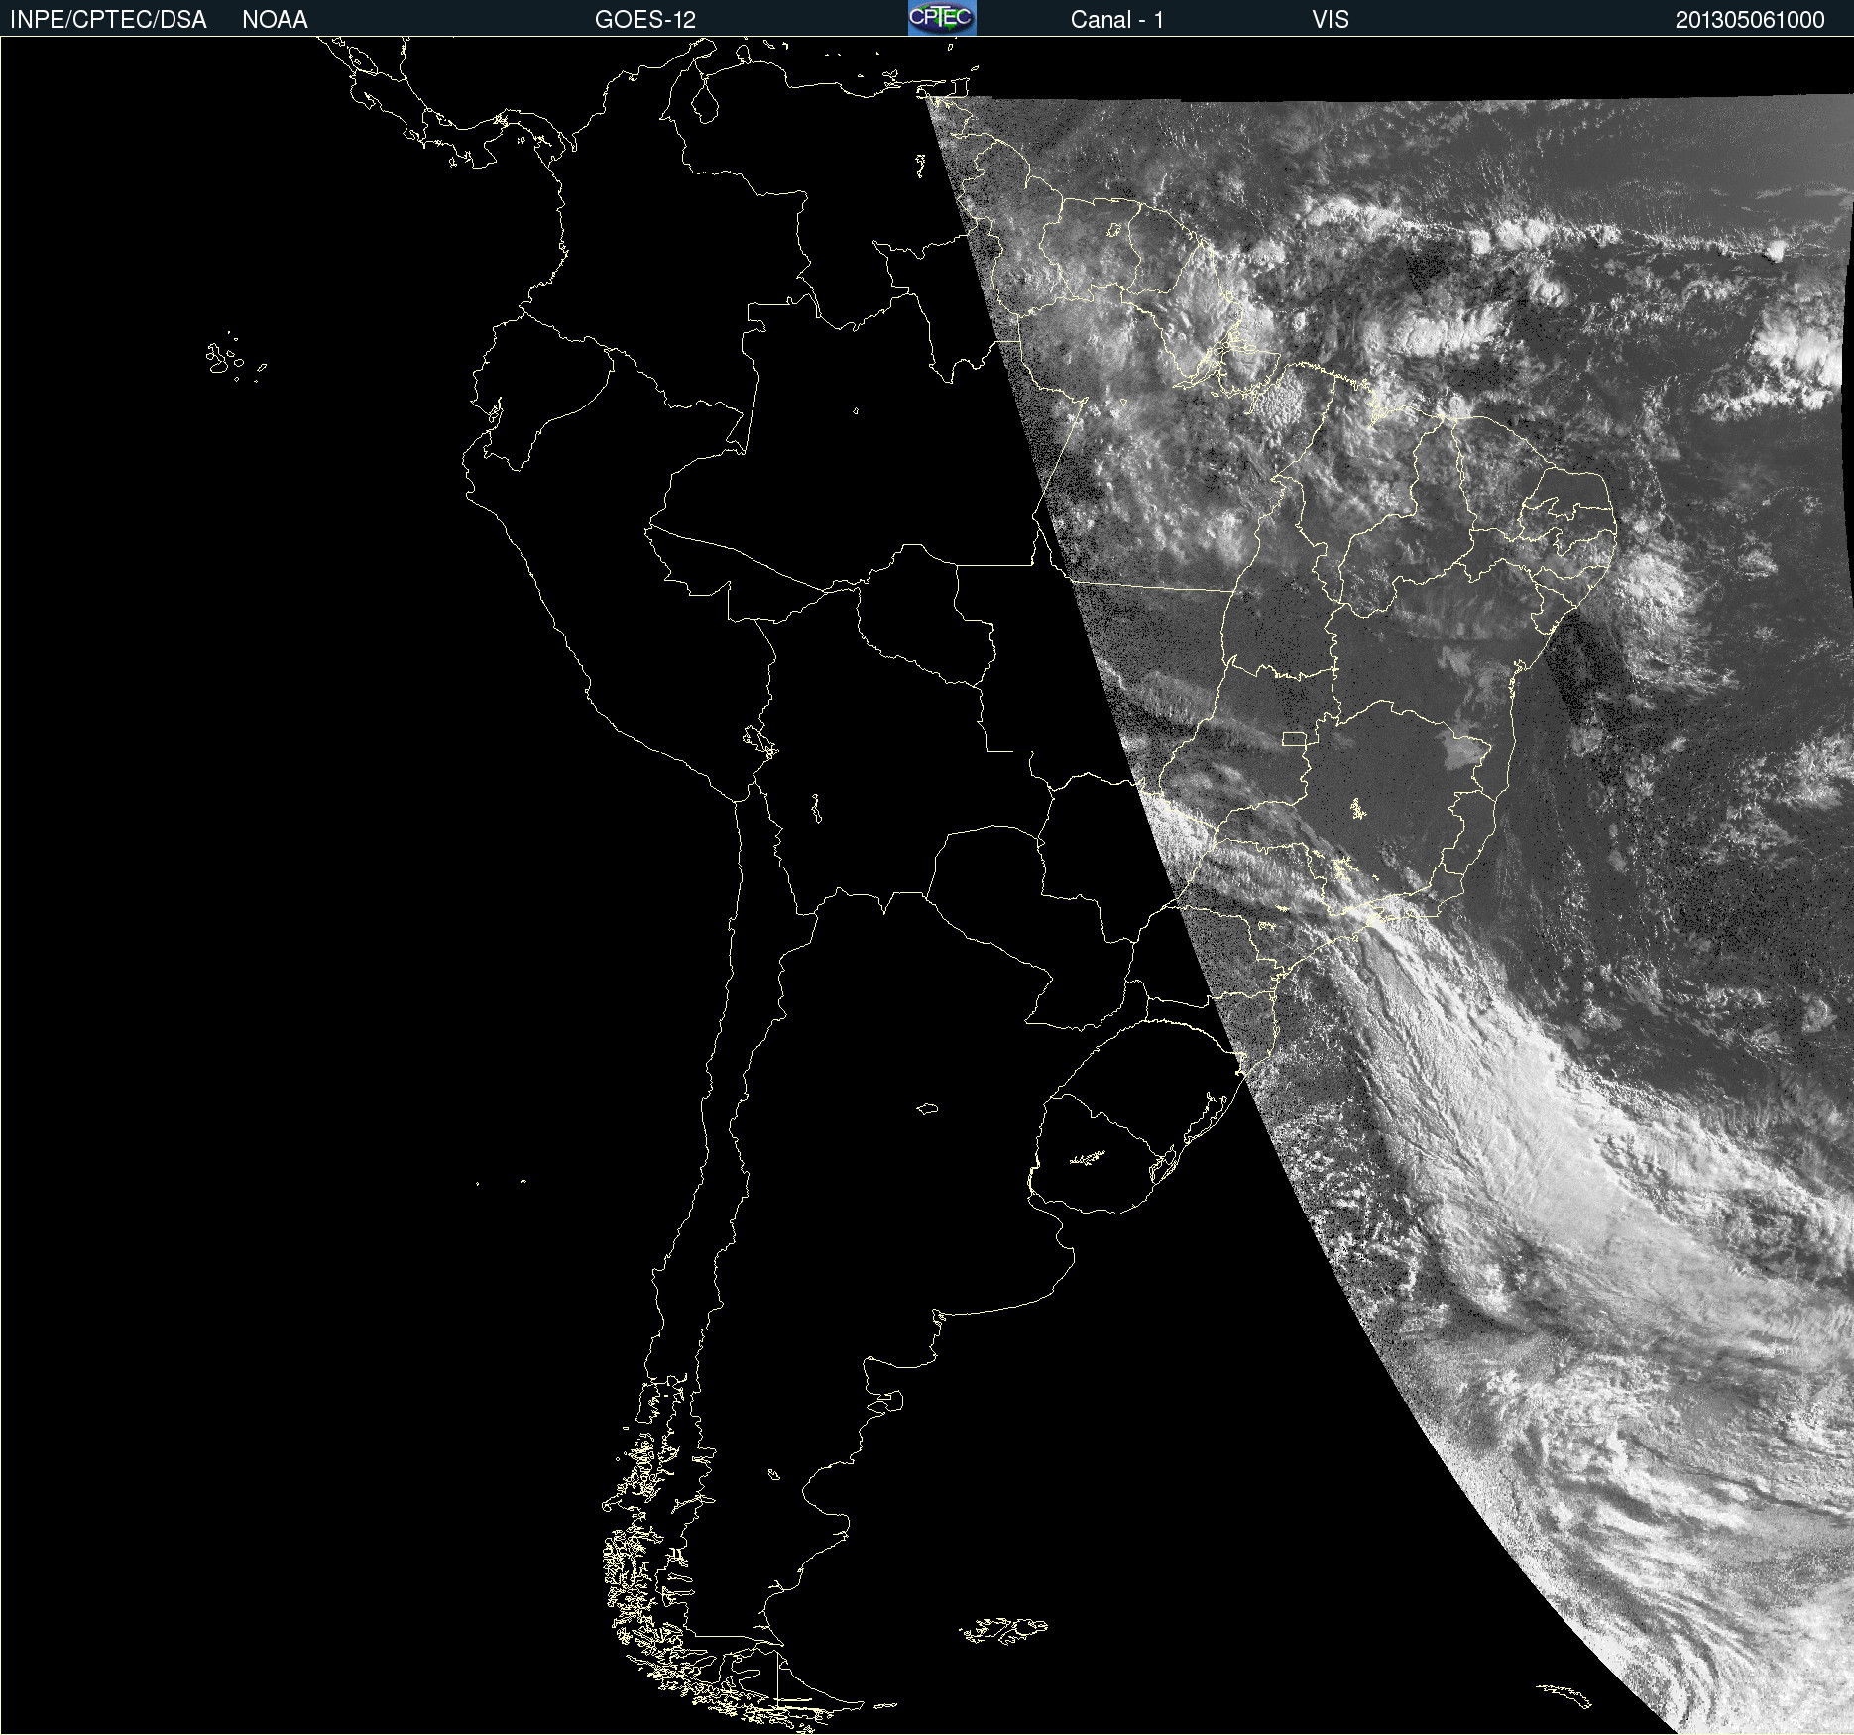Click the 201305061000 timestamp
Screen dimensions: 1854x1735
(x=1750, y=20)
